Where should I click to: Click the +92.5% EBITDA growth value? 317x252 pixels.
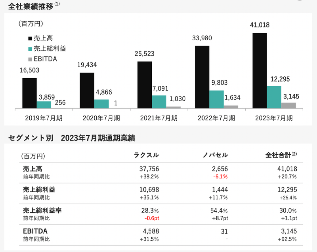click(287, 239)
